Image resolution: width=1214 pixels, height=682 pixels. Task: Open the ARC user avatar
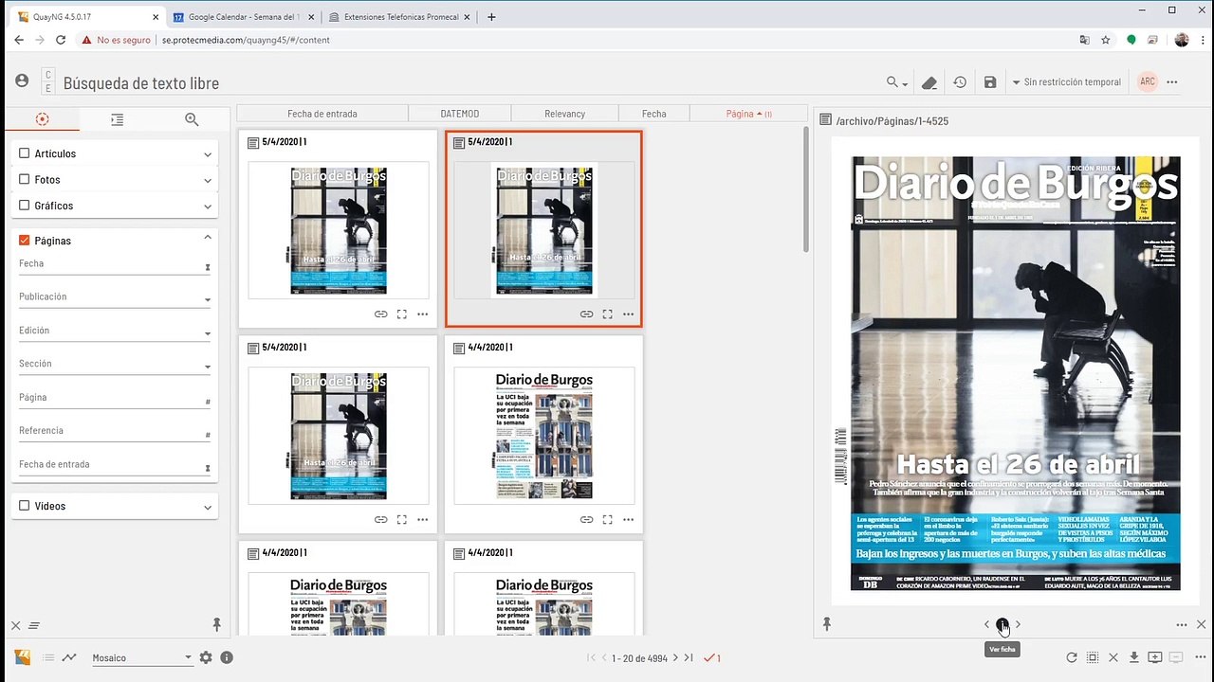point(1148,81)
